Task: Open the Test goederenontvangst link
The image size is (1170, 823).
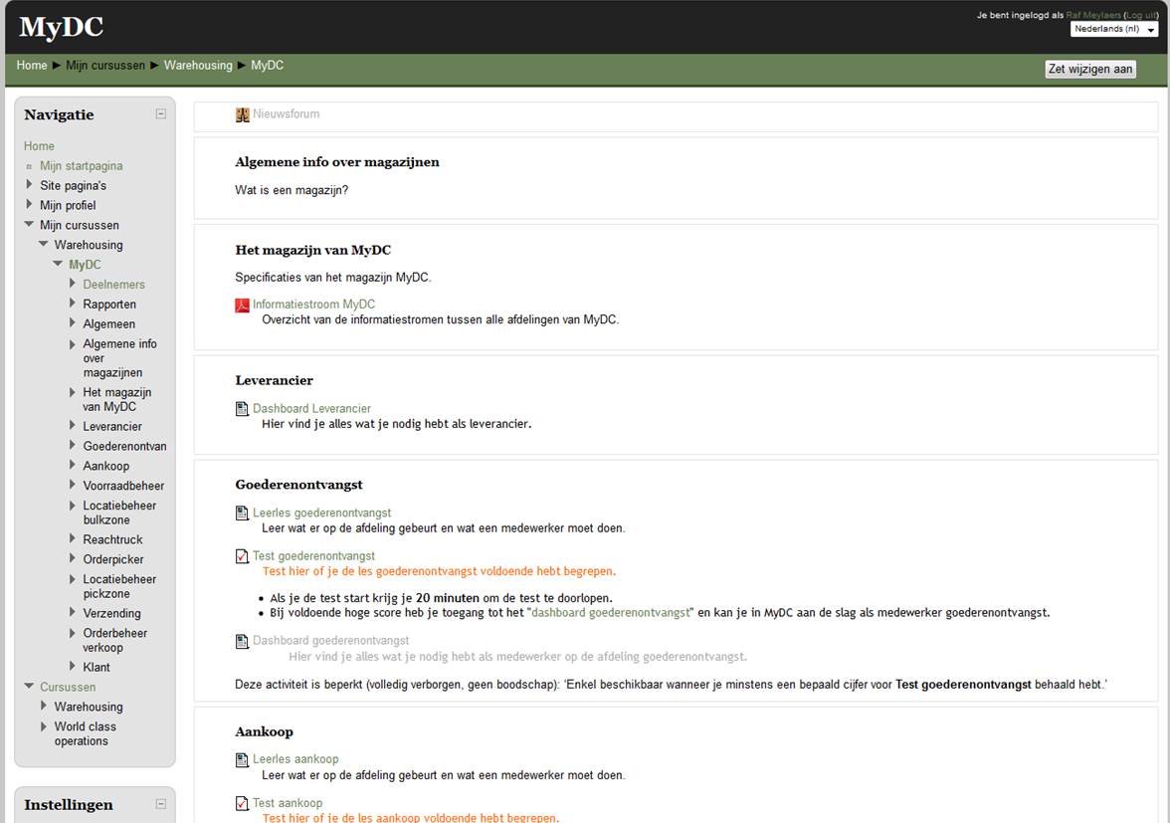Action: (313, 556)
